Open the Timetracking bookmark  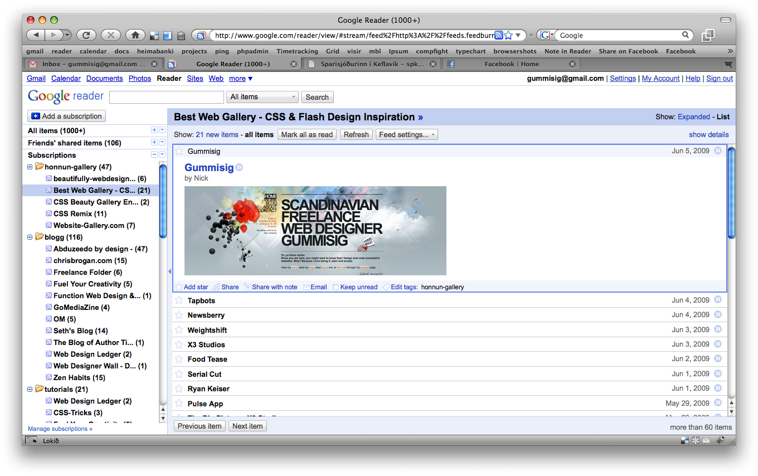tap(297, 51)
